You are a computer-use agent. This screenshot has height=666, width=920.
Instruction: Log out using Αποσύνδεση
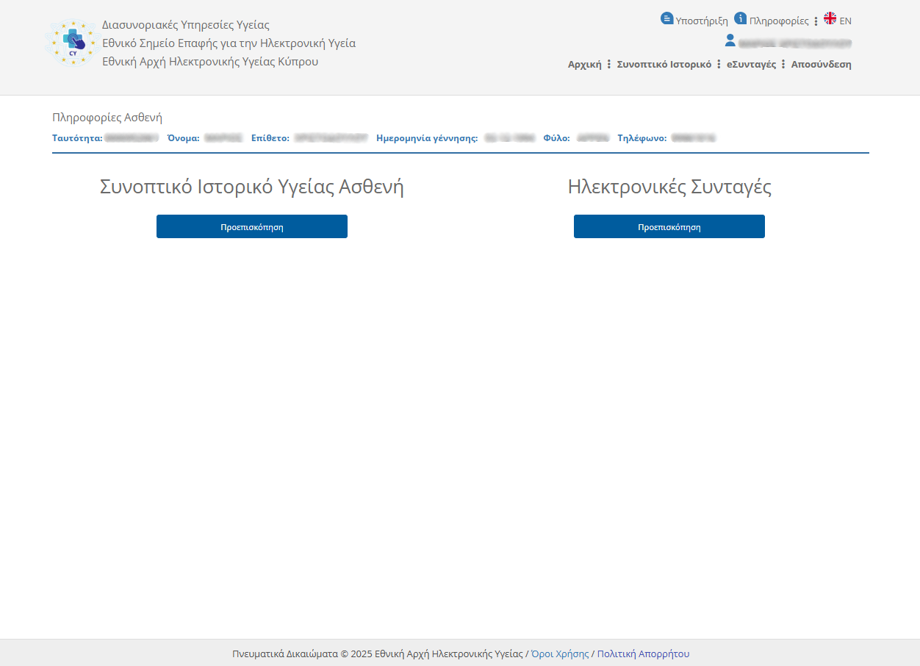[x=821, y=65]
